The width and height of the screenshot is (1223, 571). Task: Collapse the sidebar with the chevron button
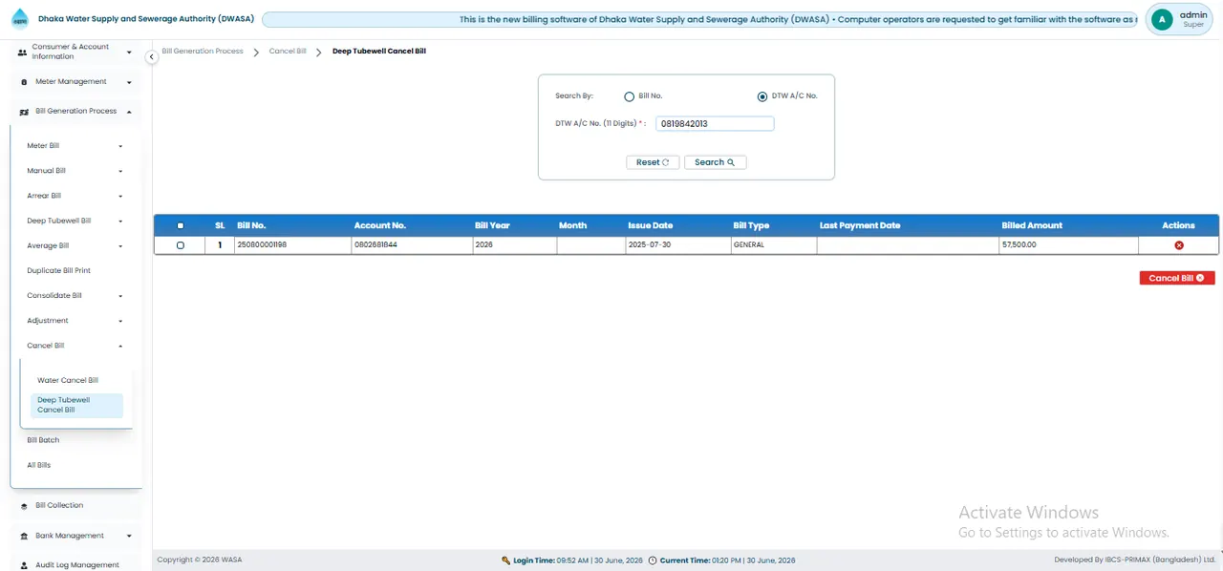coord(151,57)
